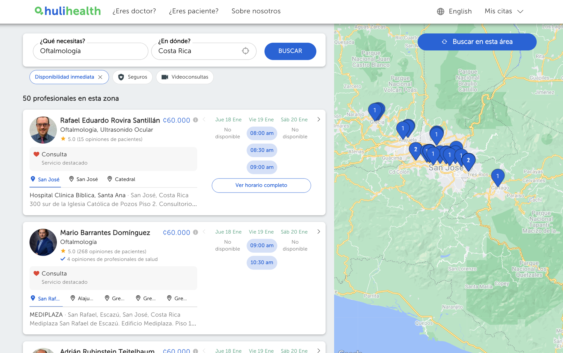Click Ver horario completo
This screenshot has width=563, height=353.
[261, 185]
